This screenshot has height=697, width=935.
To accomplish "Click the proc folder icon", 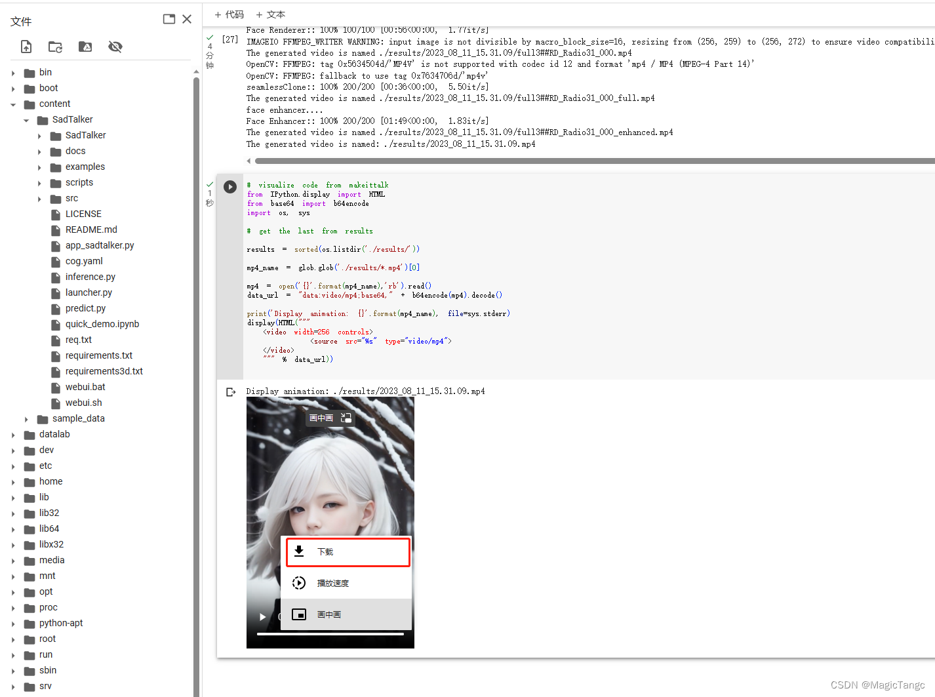I will (30, 608).
